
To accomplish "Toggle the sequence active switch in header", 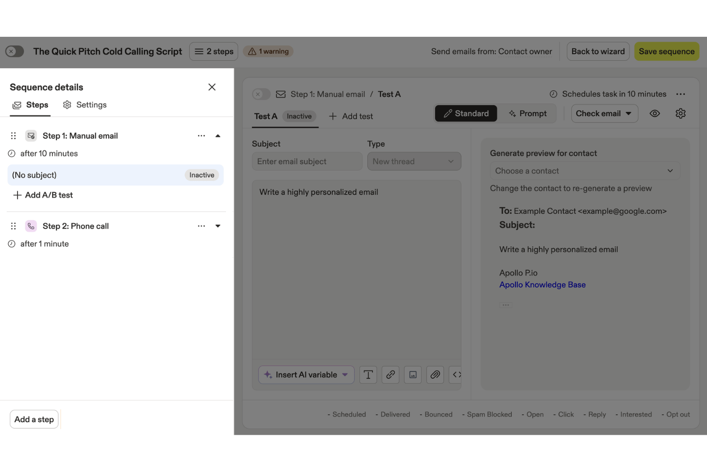I will coord(15,51).
